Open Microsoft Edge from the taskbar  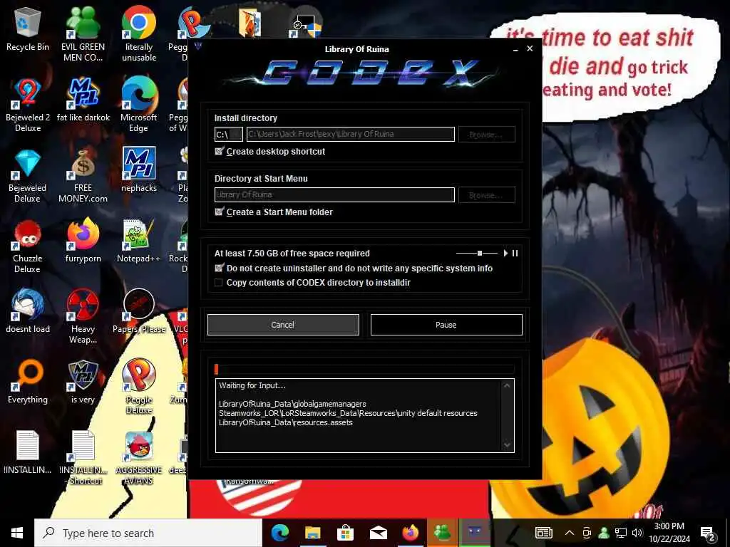pos(279,533)
